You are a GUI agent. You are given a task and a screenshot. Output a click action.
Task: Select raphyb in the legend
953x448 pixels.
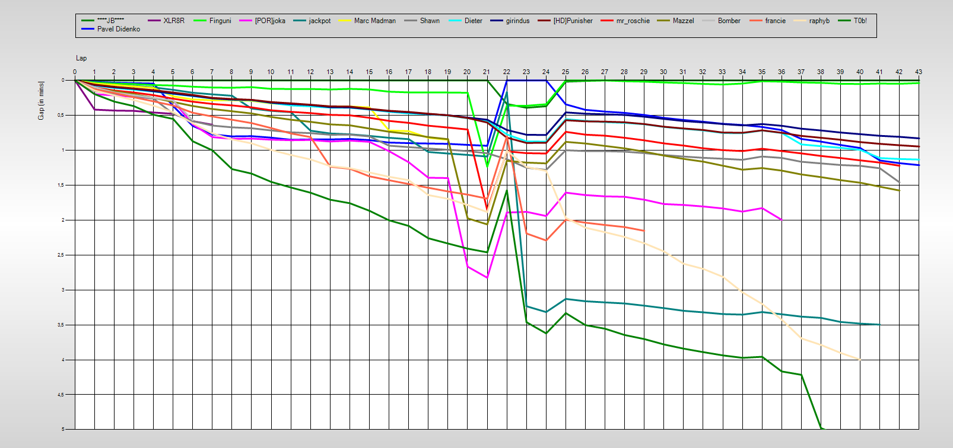[819, 21]
